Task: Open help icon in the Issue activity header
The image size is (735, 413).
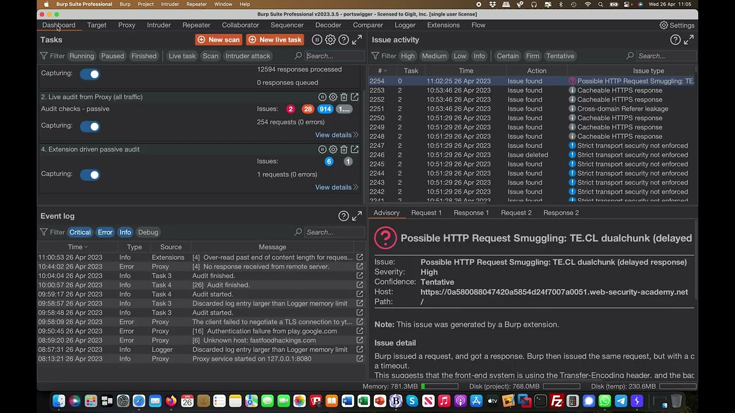Action: click(675, 40)
